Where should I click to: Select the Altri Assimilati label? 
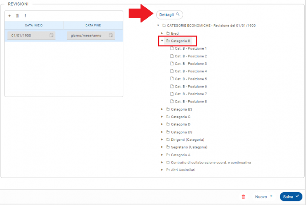click(183, 170)
